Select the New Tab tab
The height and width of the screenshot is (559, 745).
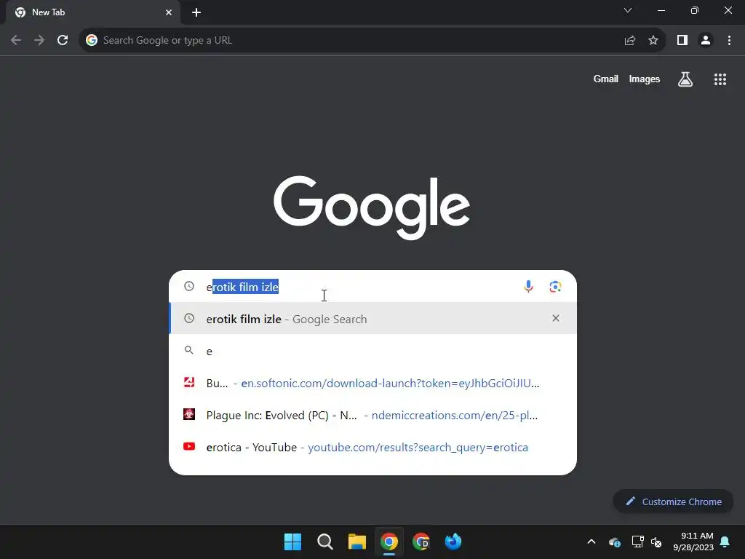tap(92, 12)
